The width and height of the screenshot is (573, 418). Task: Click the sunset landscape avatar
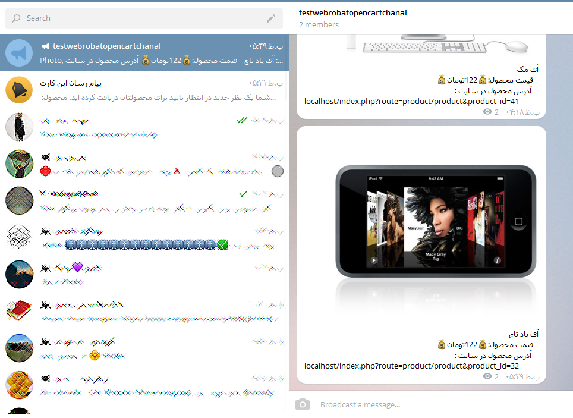click(x=19, y=274)
